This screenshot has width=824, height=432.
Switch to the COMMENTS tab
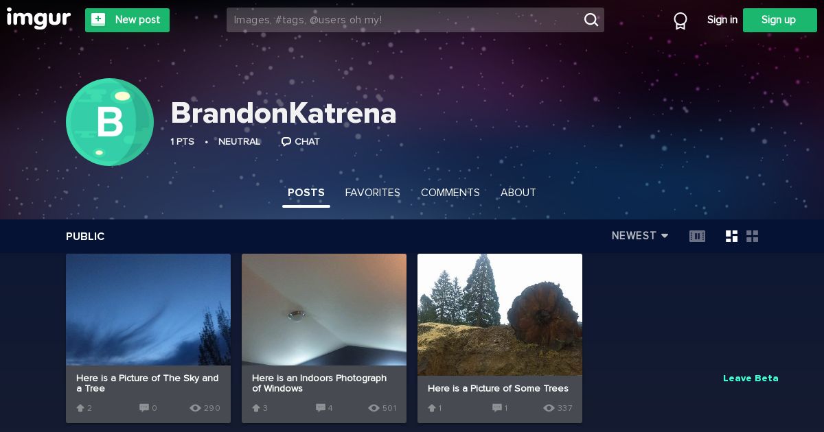[x=450, y=193]
